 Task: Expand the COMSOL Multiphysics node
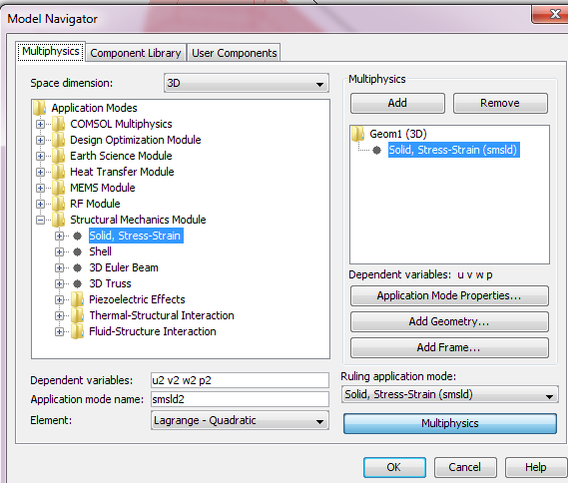40,124
